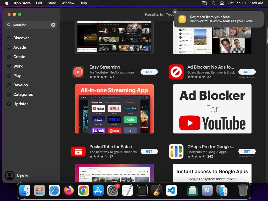
Task: Click the App Store dock icon
Action: 98,190
